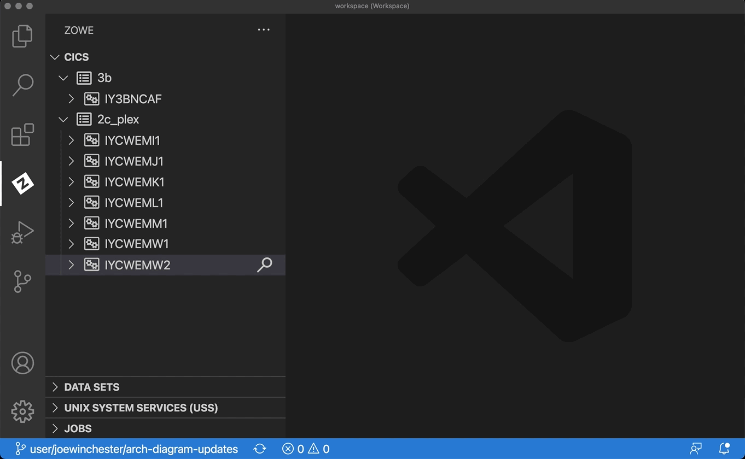Expand the IYCWEML1 region
The height and width of the screenshot is (459, 745).
pyautogui.click(x=71, y=203)
